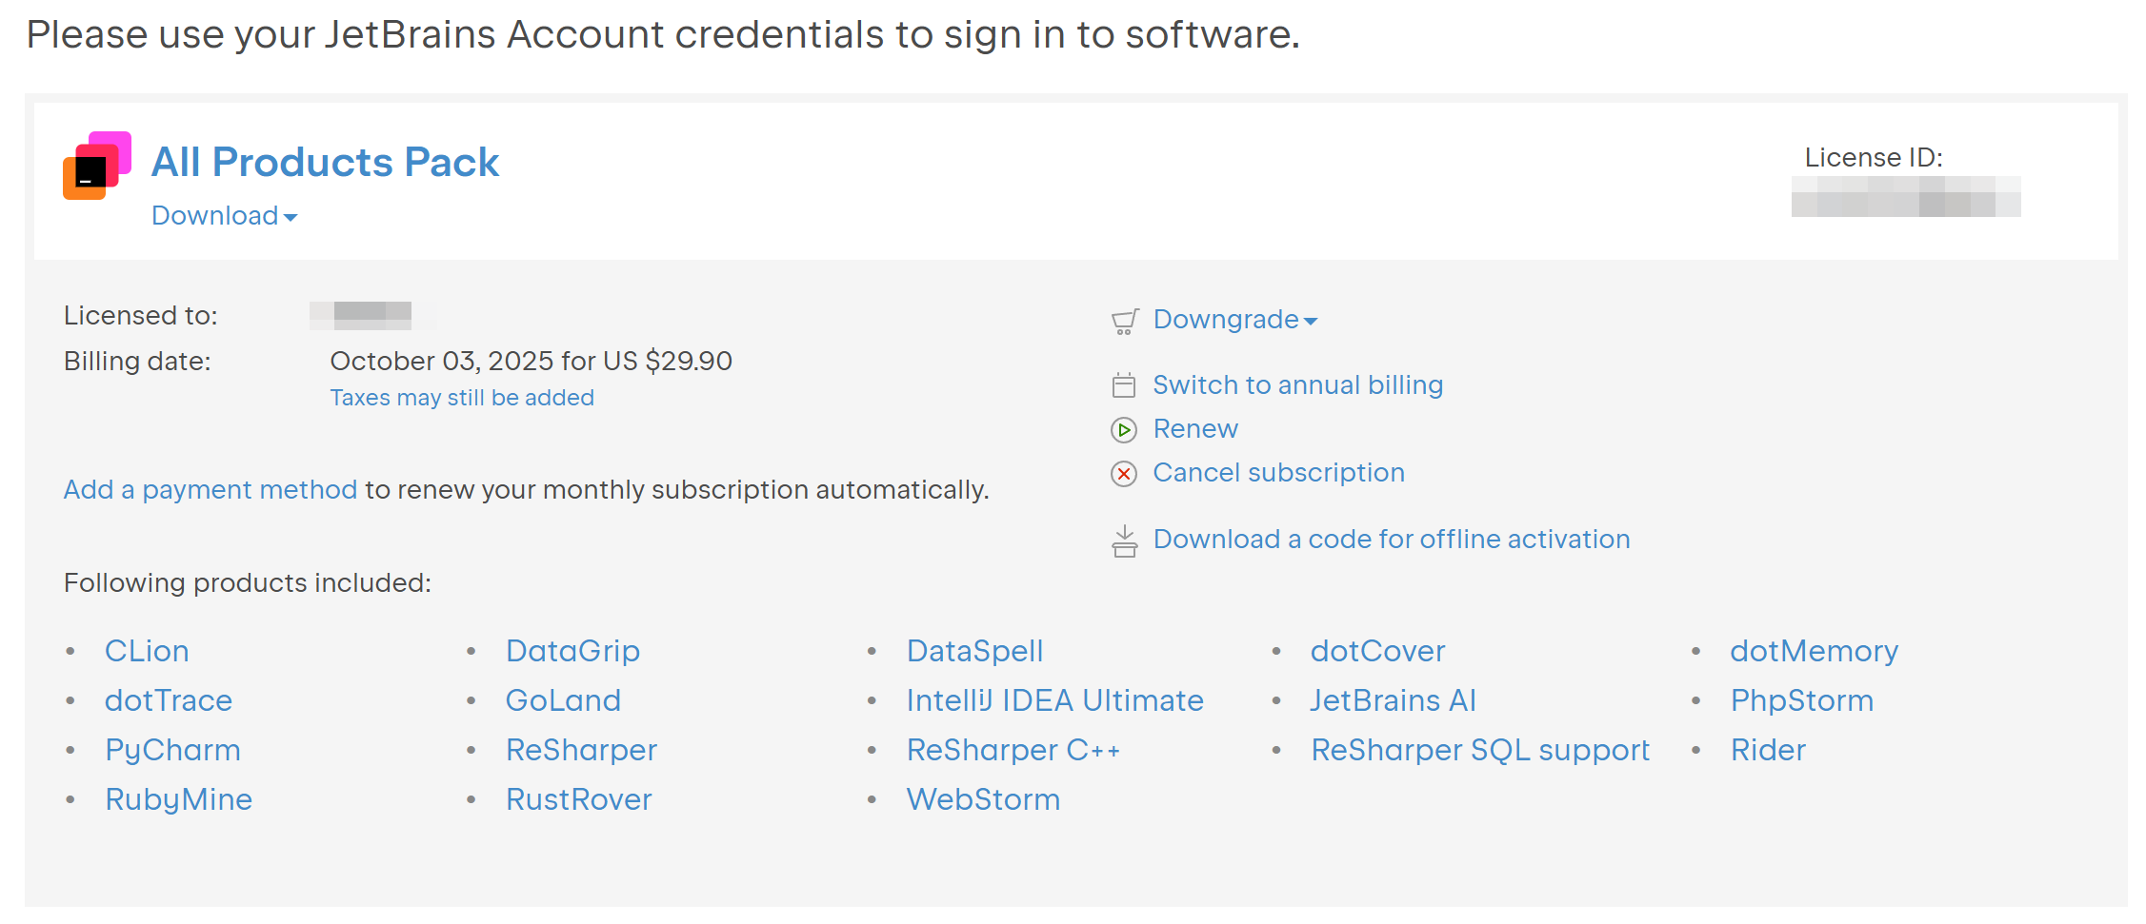Select Cancel subscription
The image size is (2146, 924).
pos(1278,473)
